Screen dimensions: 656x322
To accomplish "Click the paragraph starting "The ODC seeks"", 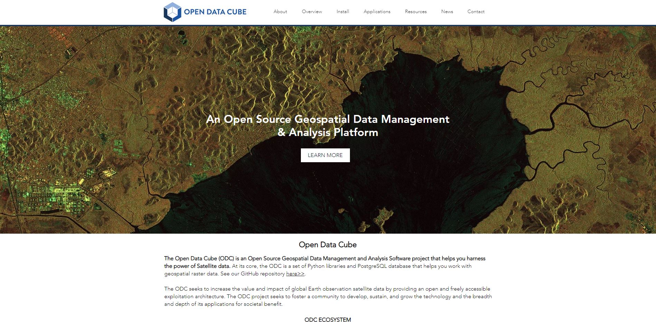I will point(327,296).
